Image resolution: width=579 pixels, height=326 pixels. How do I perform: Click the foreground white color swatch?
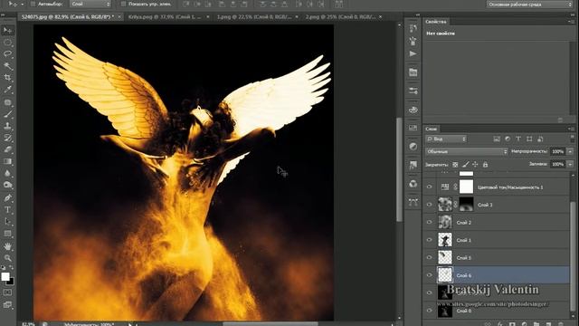[5, 276]
